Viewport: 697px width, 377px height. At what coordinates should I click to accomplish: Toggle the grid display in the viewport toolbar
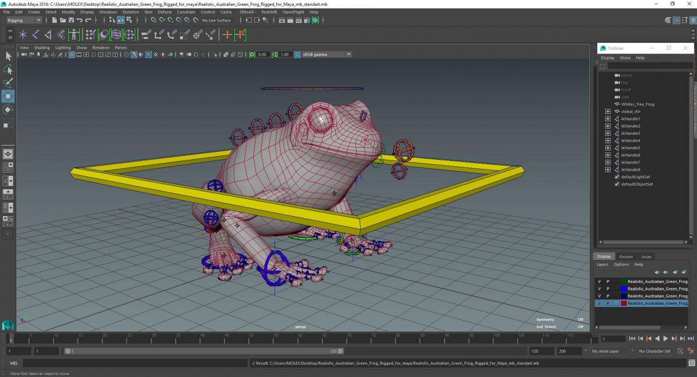click(x=71, y=54)
